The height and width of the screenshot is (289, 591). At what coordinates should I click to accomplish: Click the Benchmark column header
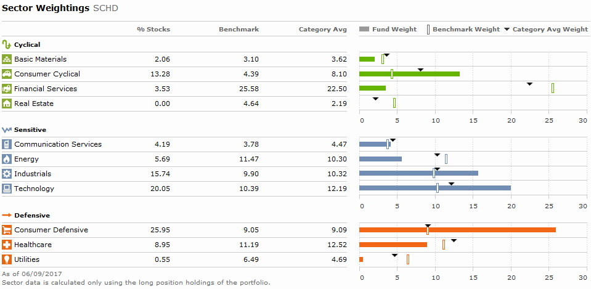pos(239,30)
